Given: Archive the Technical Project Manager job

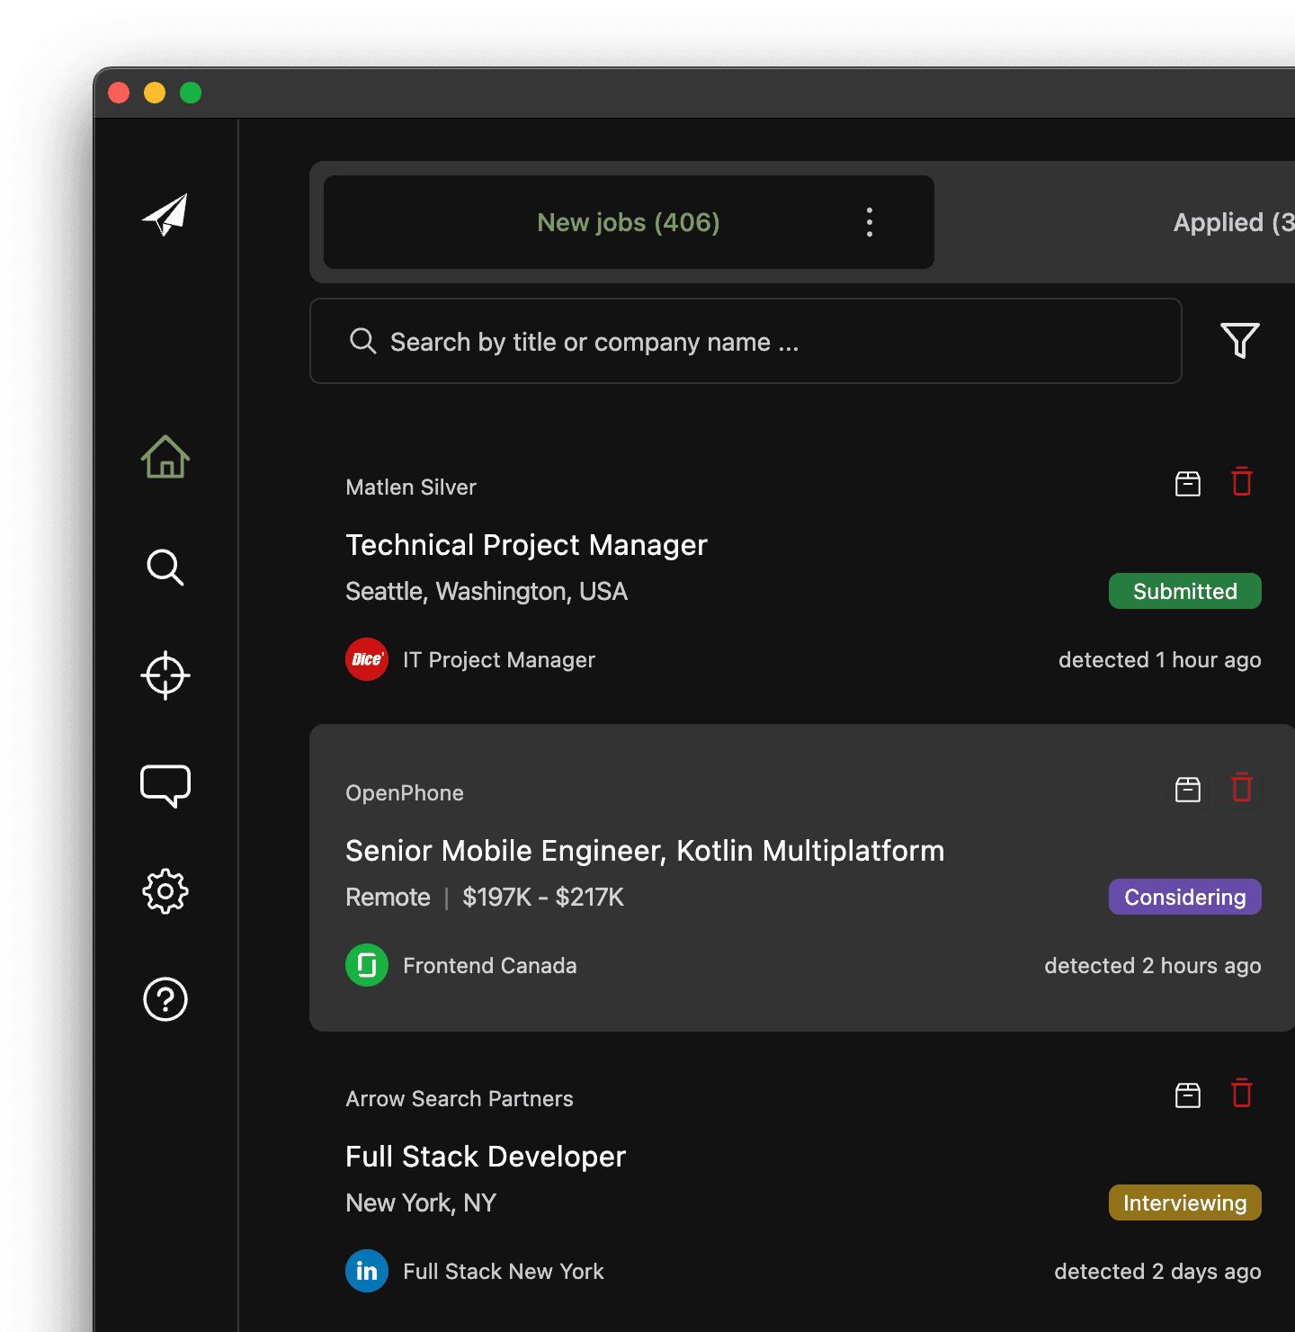Looking at the screenshot, I should tap(1187, 483).
